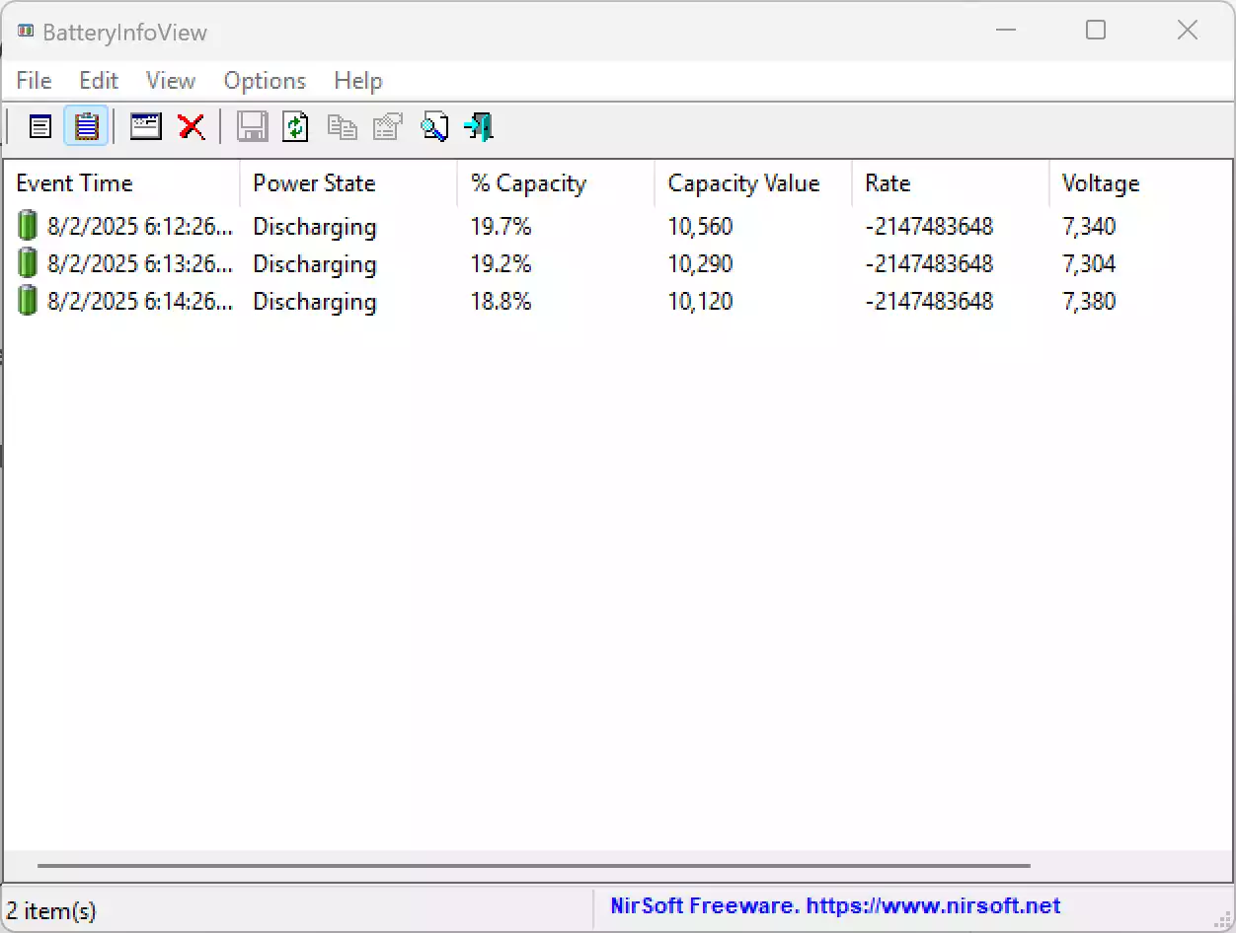
Task: Open the Options menu
Action: [264, 80]
